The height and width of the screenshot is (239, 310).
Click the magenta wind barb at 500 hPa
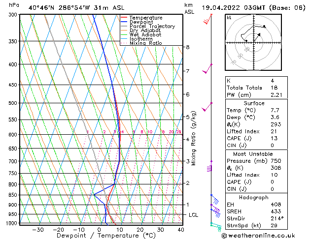click(x=207, y=107)
